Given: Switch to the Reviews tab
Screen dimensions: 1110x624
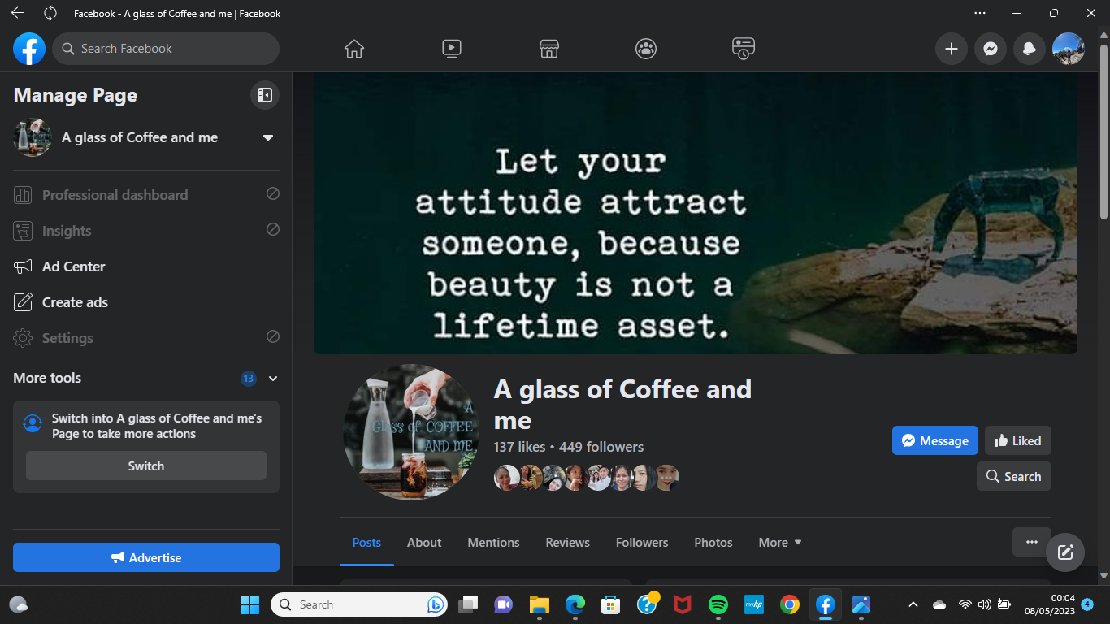Looking at the screenshot, I should point(567,542).
